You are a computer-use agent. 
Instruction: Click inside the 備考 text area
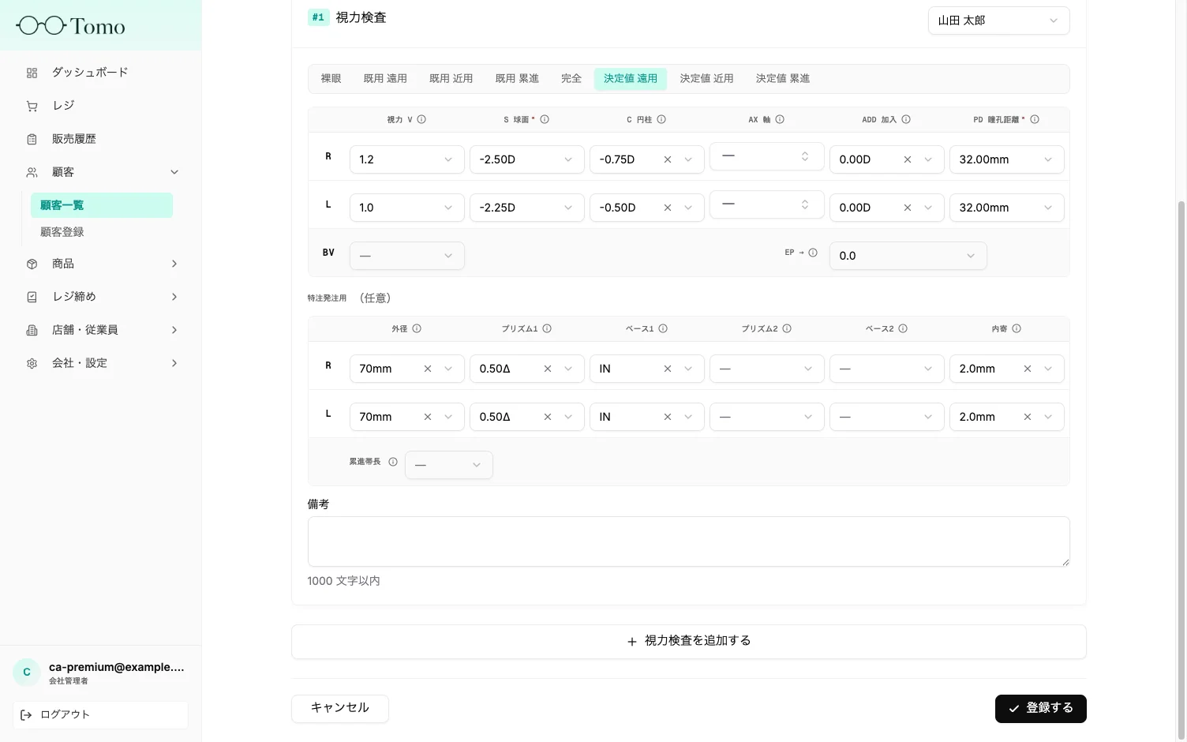(689, 542)
